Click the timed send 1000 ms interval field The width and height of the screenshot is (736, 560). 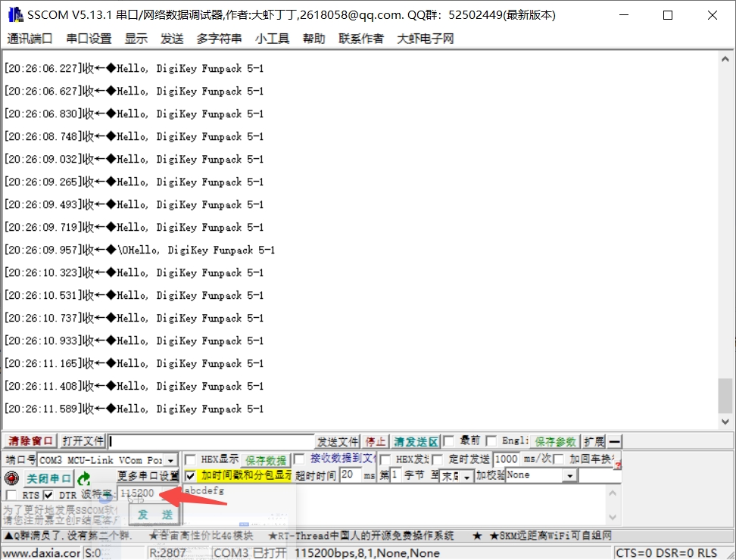coord(506,459)
